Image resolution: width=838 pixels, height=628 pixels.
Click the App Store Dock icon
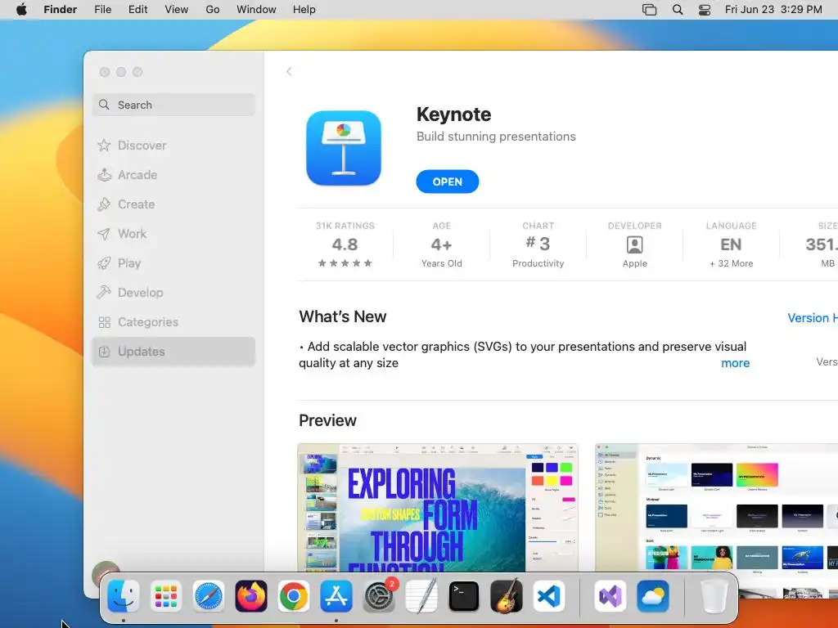pos(336,596)
